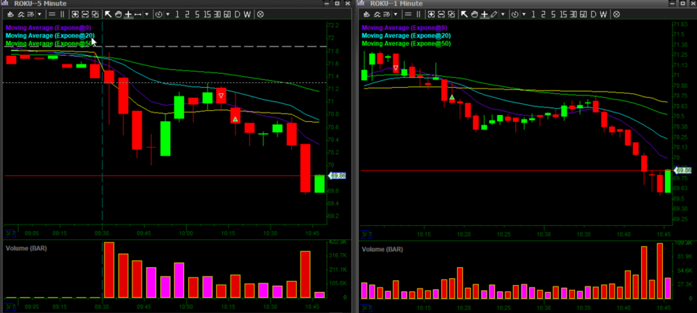Click the horizontal measure arrows tool in 5 Minute chart
697x313 pixels.
coord(137,14)
